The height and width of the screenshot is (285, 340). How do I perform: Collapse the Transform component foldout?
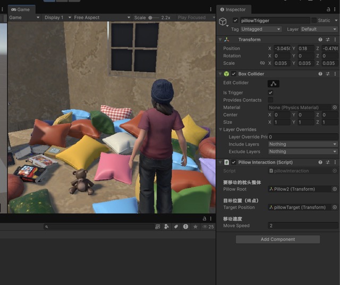(220, 39)
